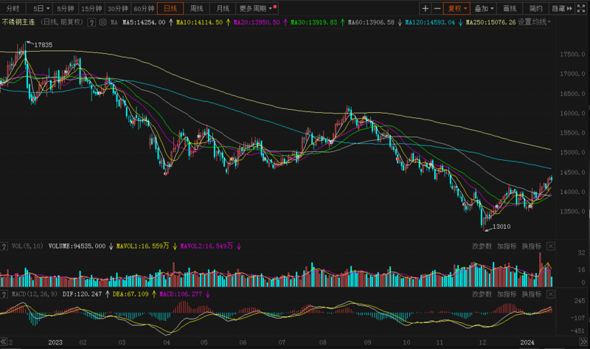Enter fullscreen with the expand icon
The width and height of the screenshot is (590, 349).
[580, 9]
